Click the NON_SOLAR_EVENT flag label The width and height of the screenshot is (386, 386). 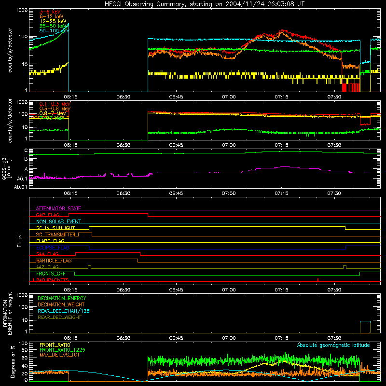tap(58, 221)
